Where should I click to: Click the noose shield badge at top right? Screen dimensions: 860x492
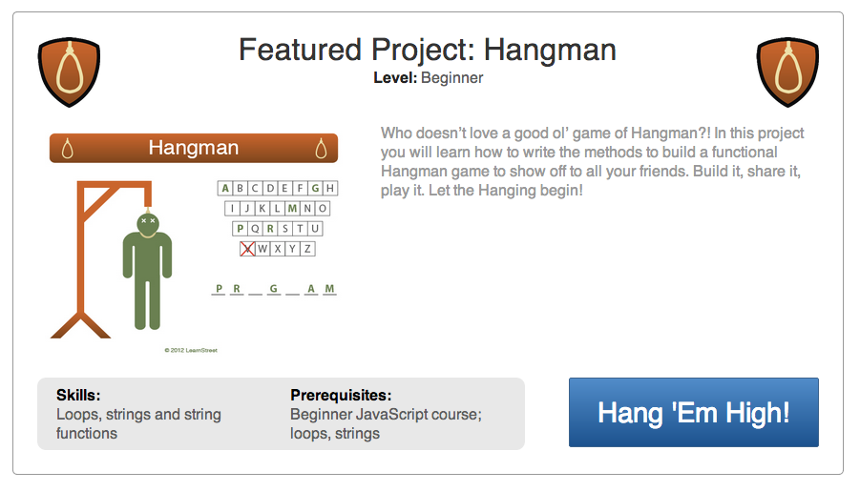click(x=789, y=72)
